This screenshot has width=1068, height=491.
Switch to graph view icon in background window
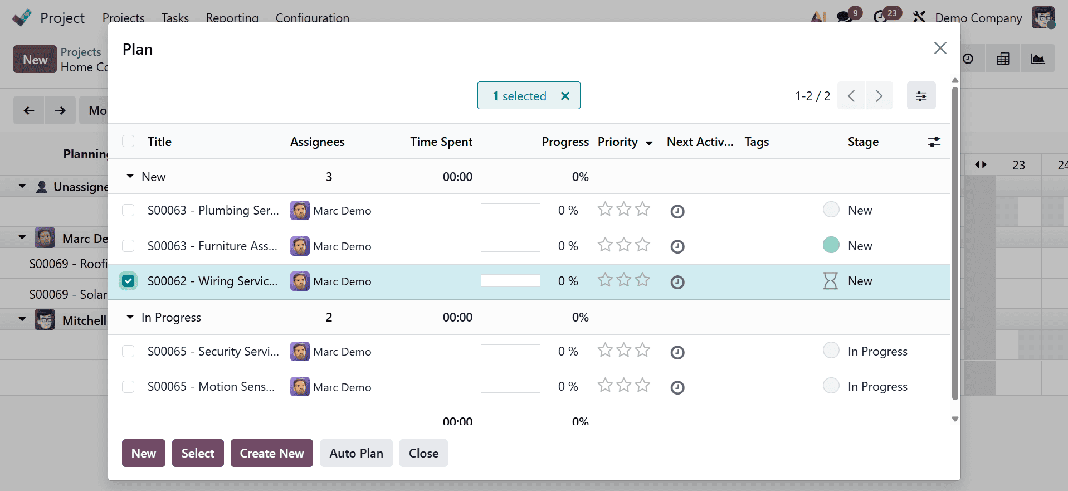click(1038, 59)
